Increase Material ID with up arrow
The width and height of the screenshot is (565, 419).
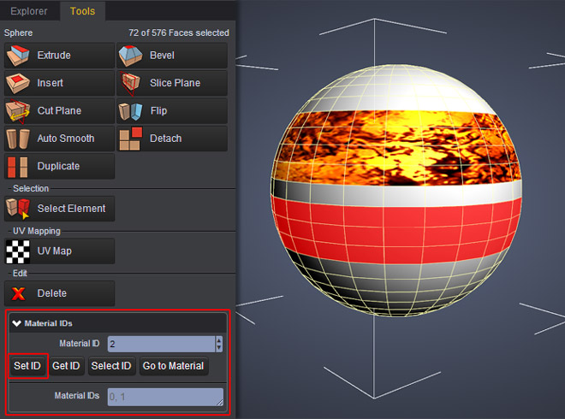218,339
